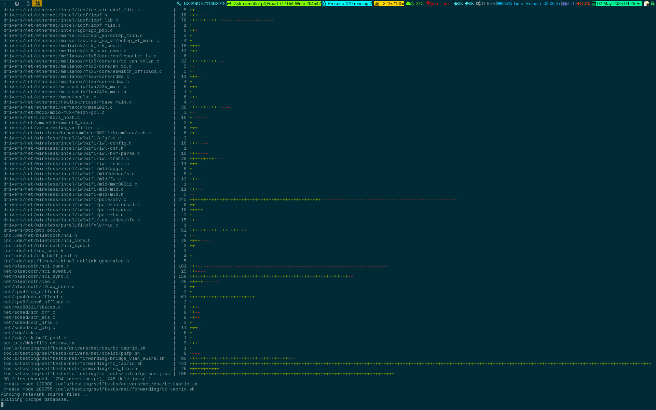Click '98 files changed' summary line

coord(77,379)
